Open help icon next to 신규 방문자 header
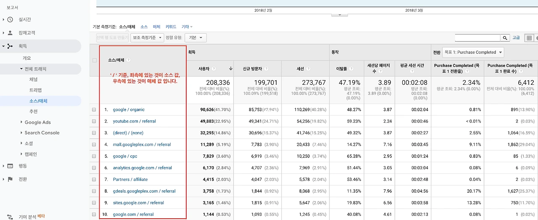 coord(266,68)
